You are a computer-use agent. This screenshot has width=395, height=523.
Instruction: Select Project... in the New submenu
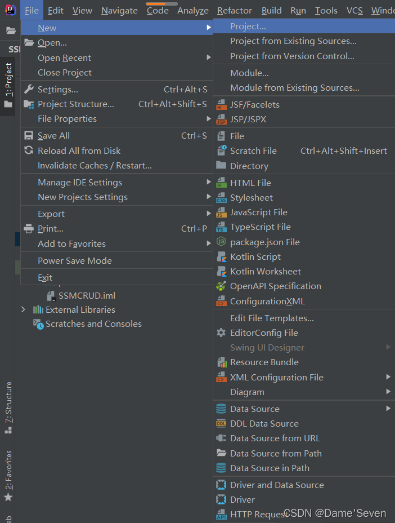[x=304, y=26]
